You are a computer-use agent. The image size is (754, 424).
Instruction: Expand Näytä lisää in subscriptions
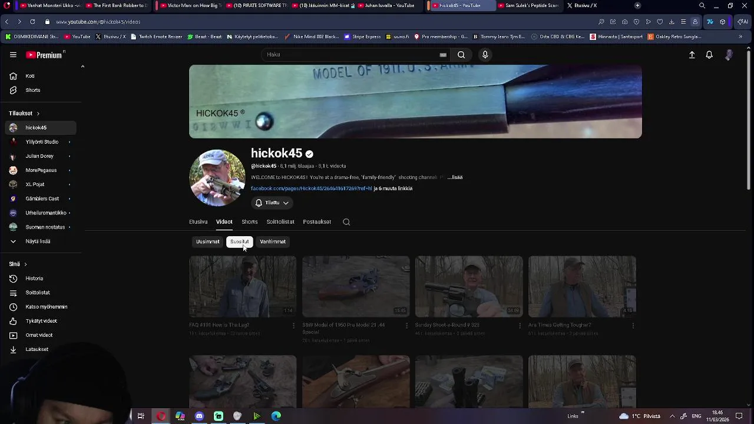(41, 241)
